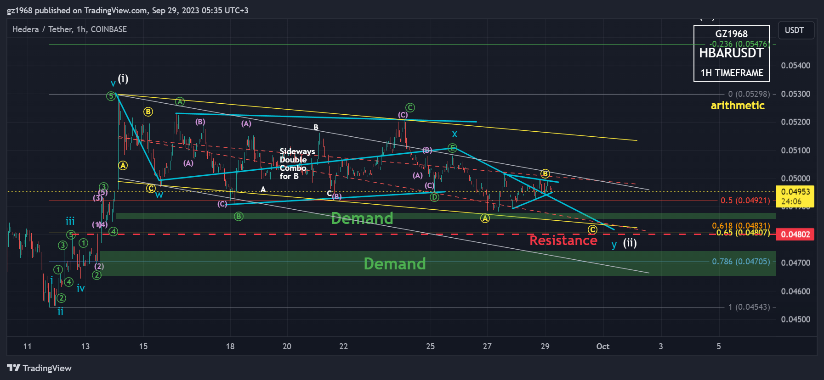
Task: Click the GZ1968 author label in box
Action: coord(731,34)
